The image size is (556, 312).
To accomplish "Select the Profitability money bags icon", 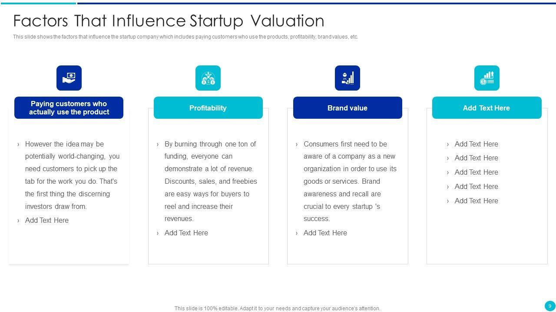I will point(208,78).
